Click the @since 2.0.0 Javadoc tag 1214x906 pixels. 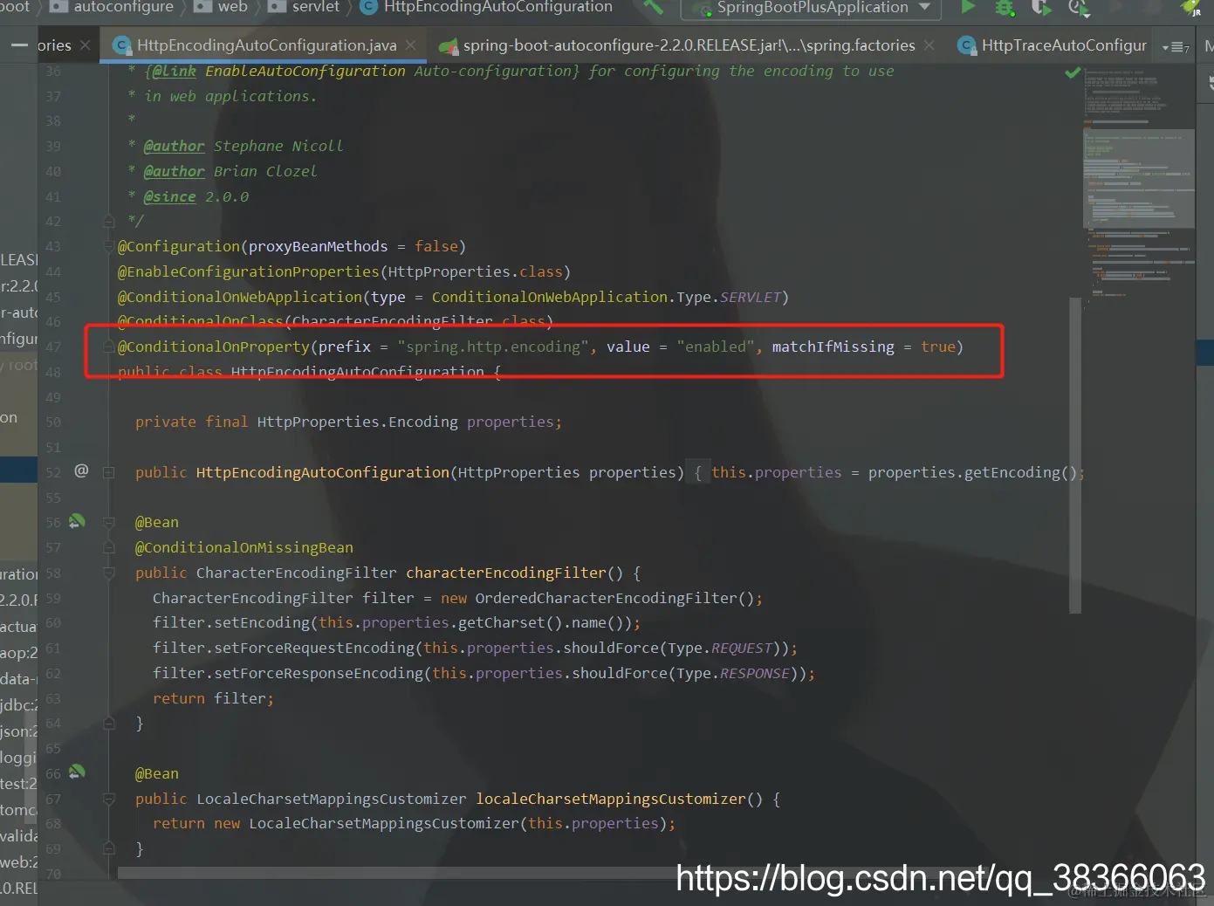tap(195, 196)
